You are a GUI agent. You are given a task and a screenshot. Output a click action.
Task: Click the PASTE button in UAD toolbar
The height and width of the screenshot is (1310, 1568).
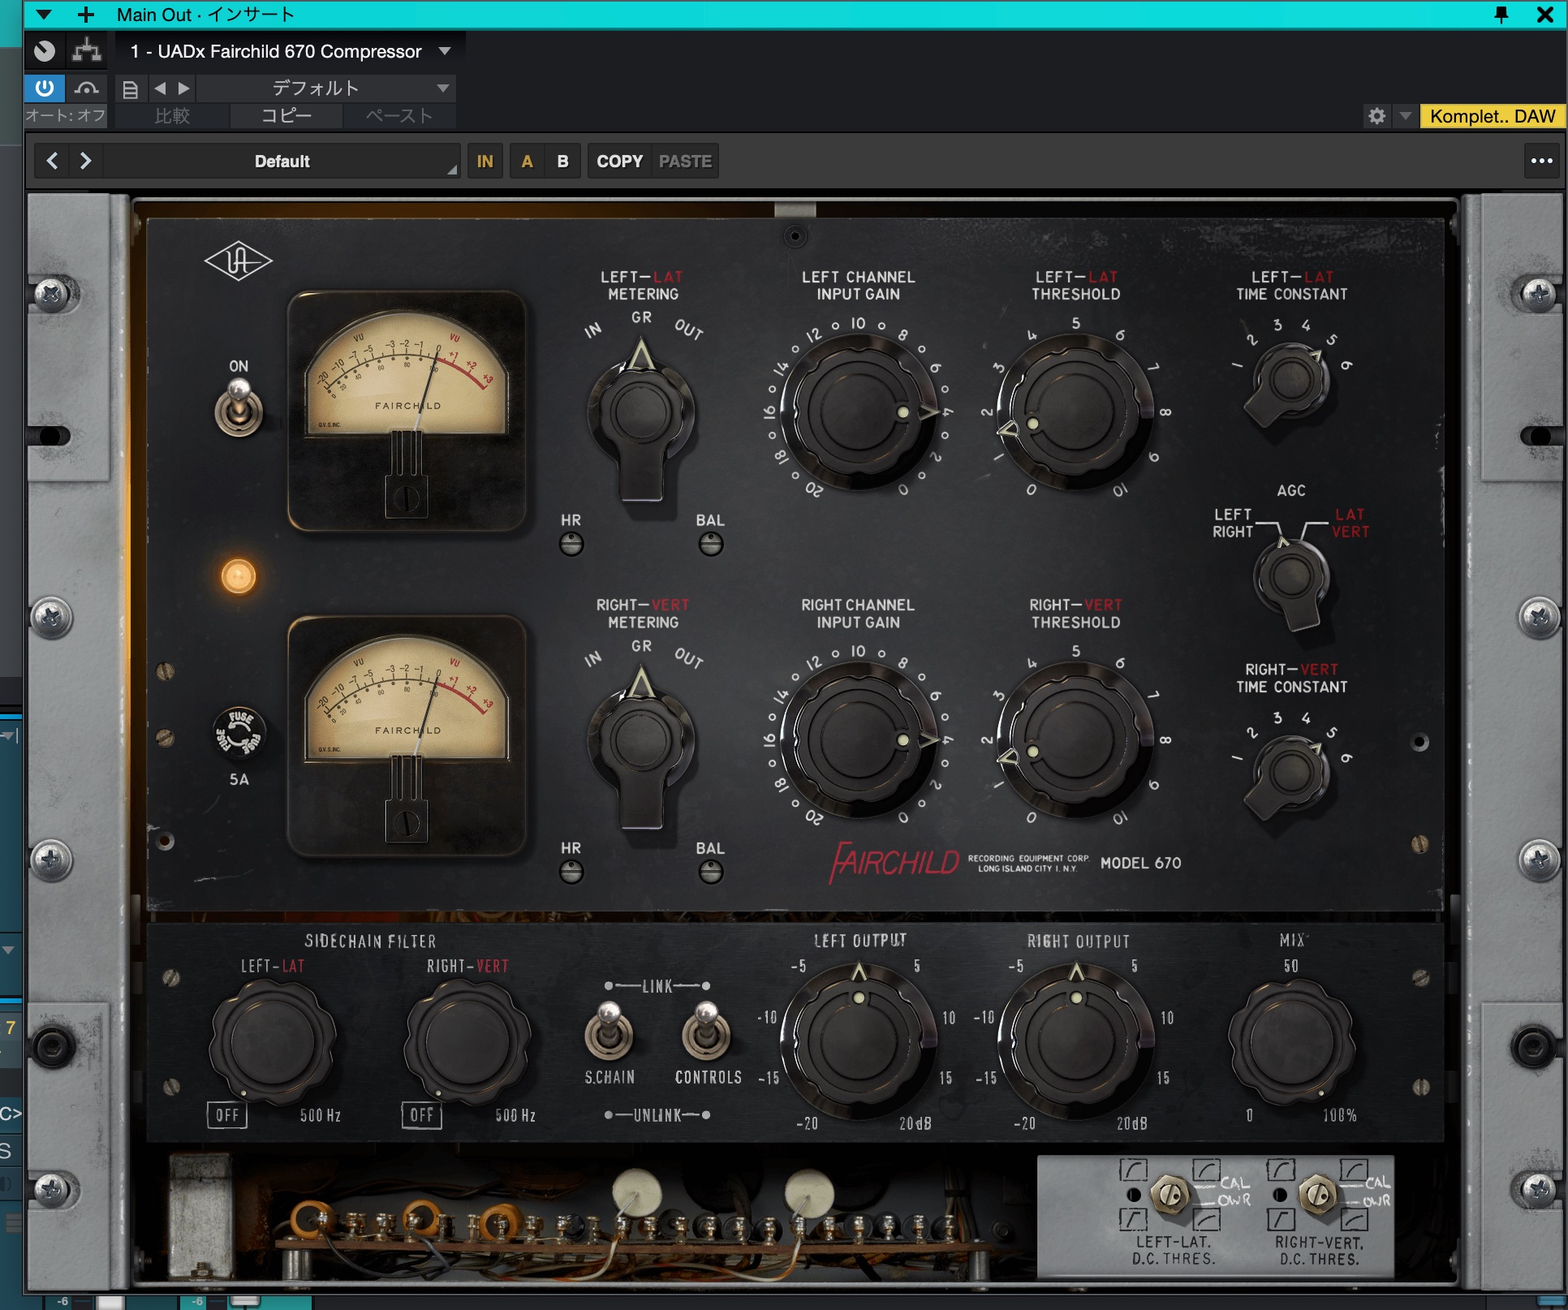(685, 161)
